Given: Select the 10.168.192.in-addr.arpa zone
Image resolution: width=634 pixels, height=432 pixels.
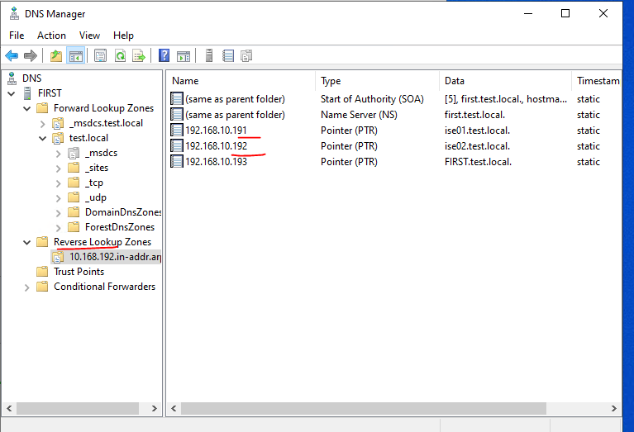Looking at the screenshot, I should coord(115,257).
